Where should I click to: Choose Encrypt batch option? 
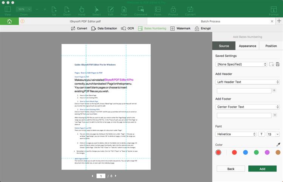click(x=203, y=29)
